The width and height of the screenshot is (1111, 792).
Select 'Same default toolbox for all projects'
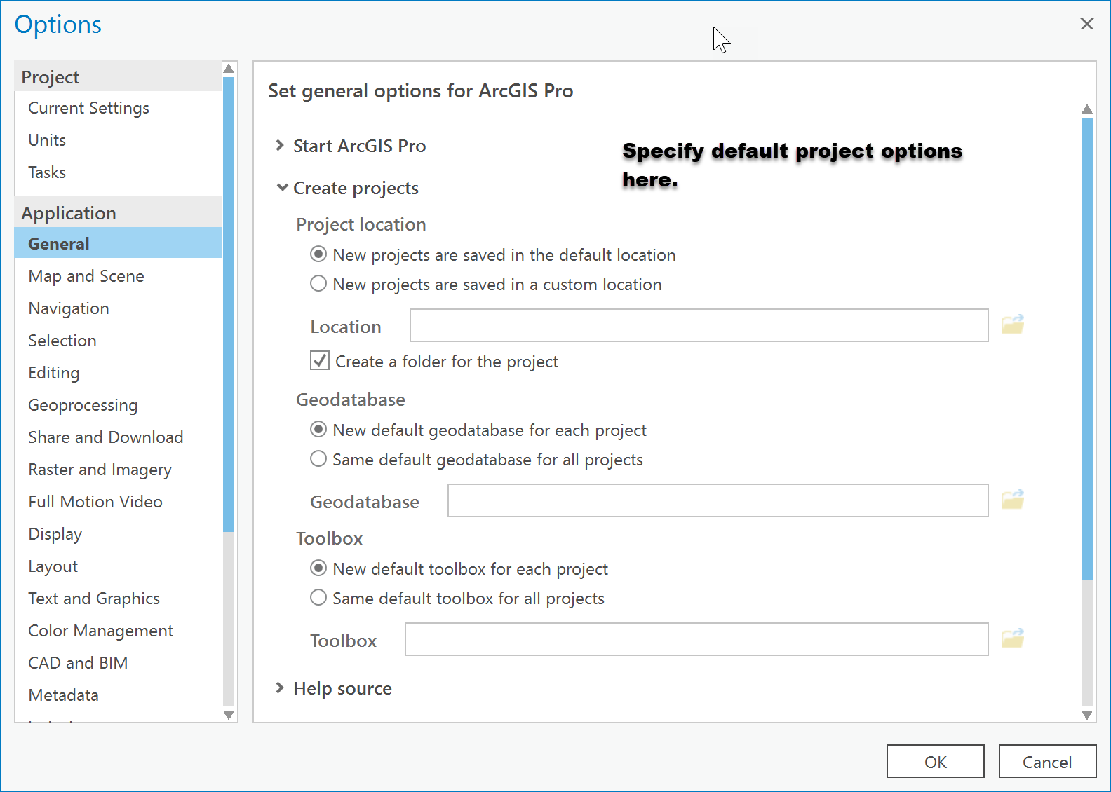coord(318,598)
